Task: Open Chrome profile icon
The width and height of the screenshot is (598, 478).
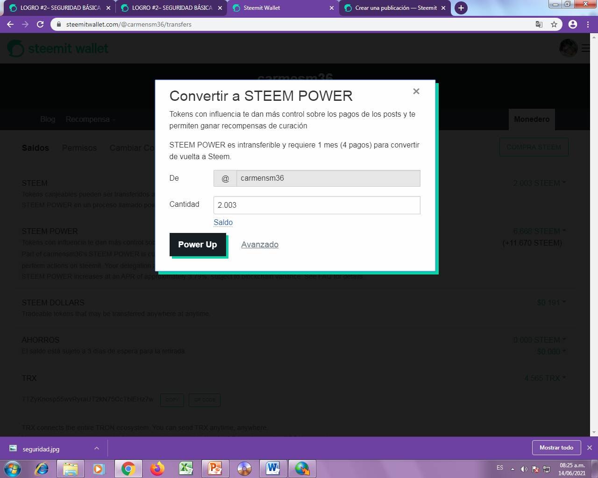Action: pos(573,24)
